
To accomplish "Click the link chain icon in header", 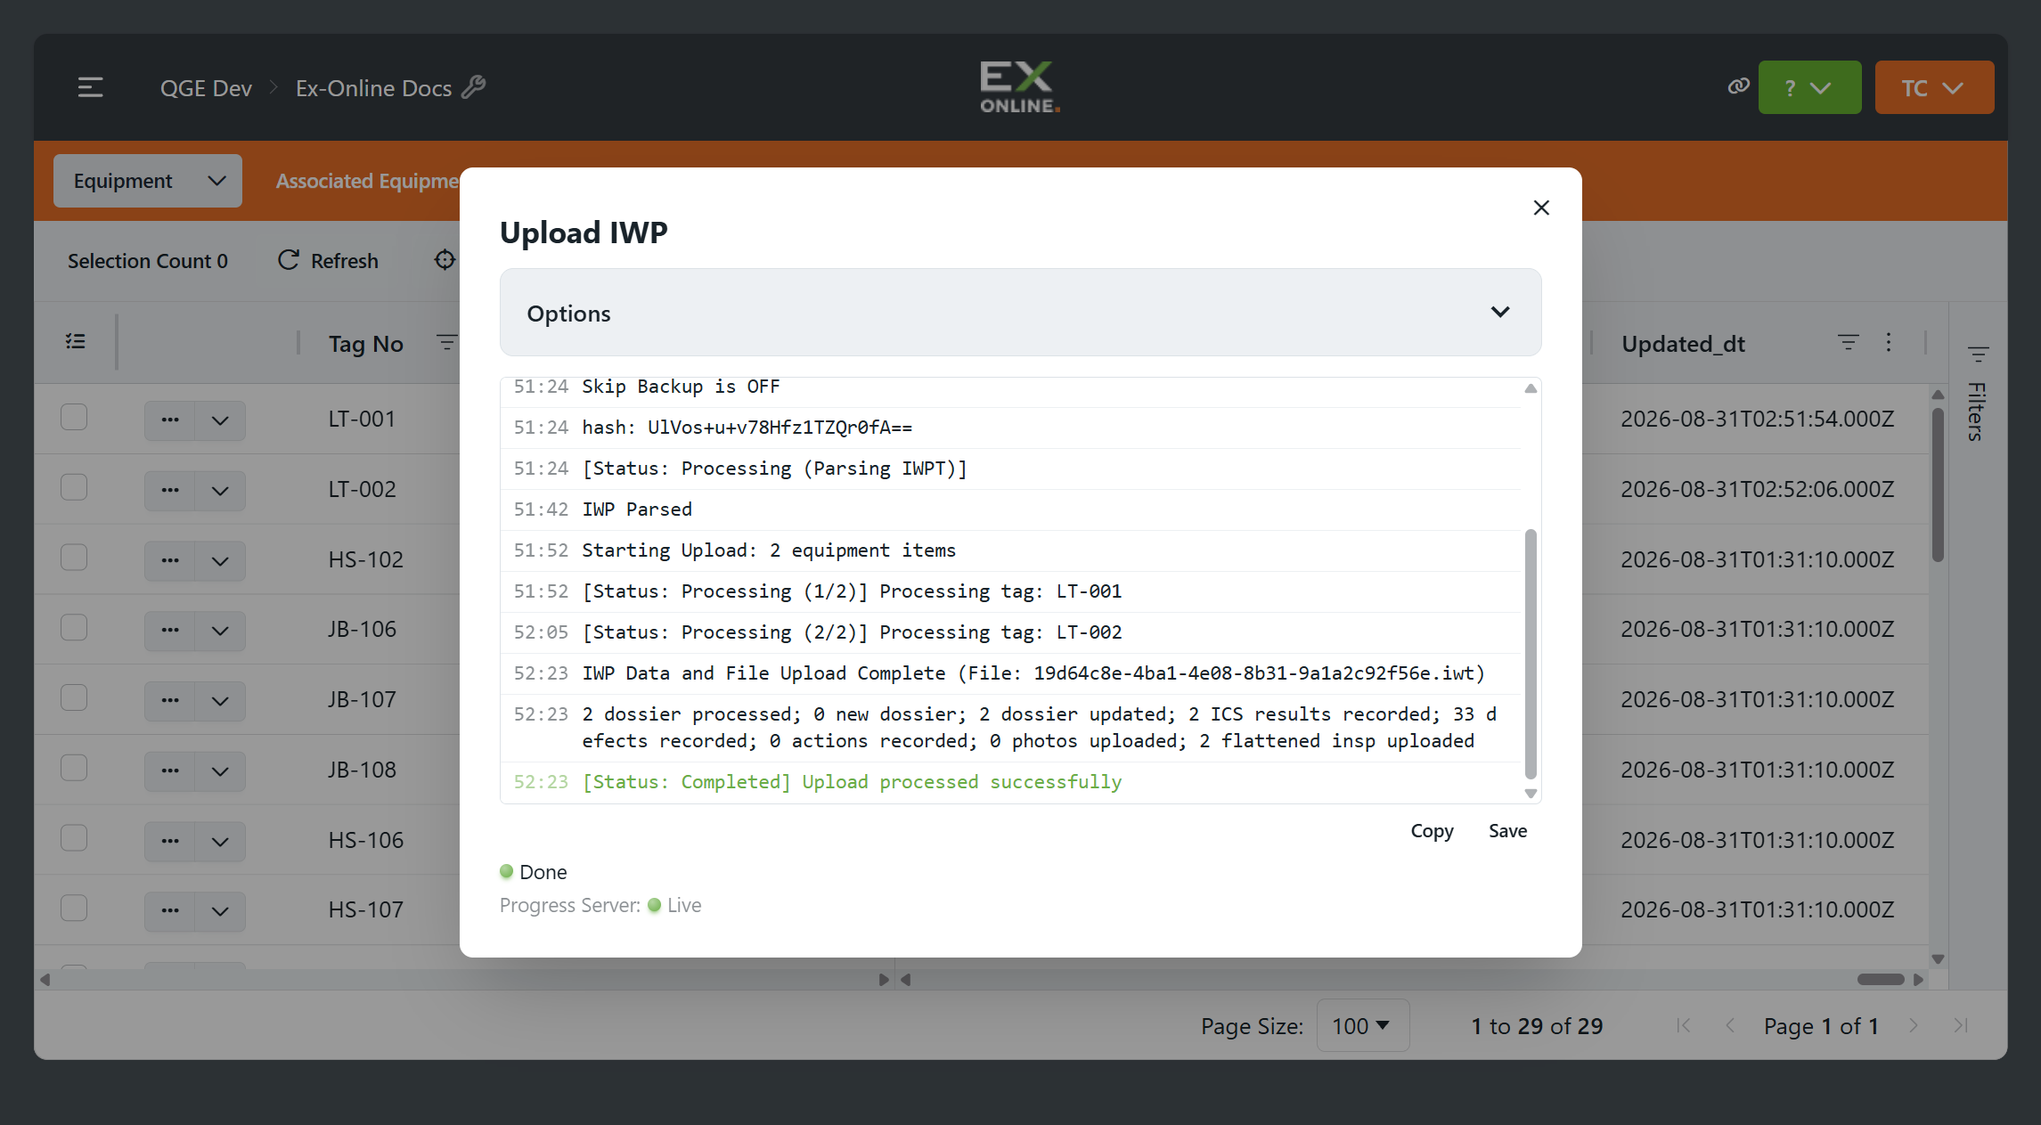I will click(x=1738, y=86).
